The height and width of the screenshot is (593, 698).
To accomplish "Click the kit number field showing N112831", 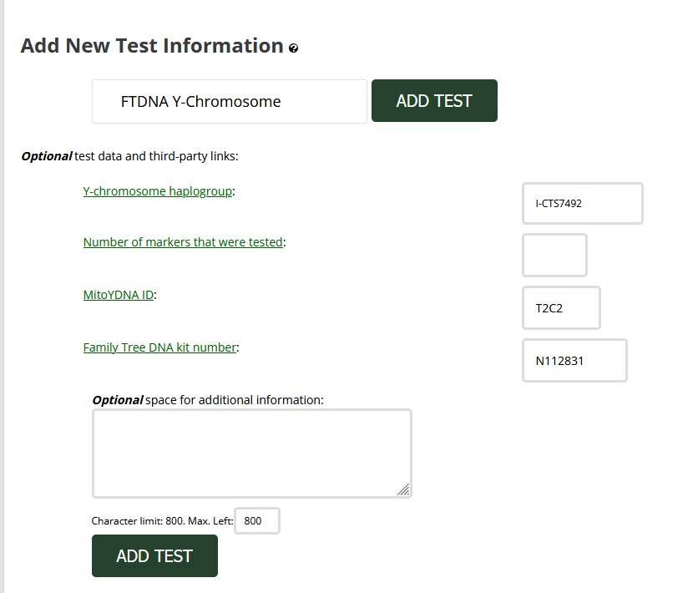I will coord(574,361).
